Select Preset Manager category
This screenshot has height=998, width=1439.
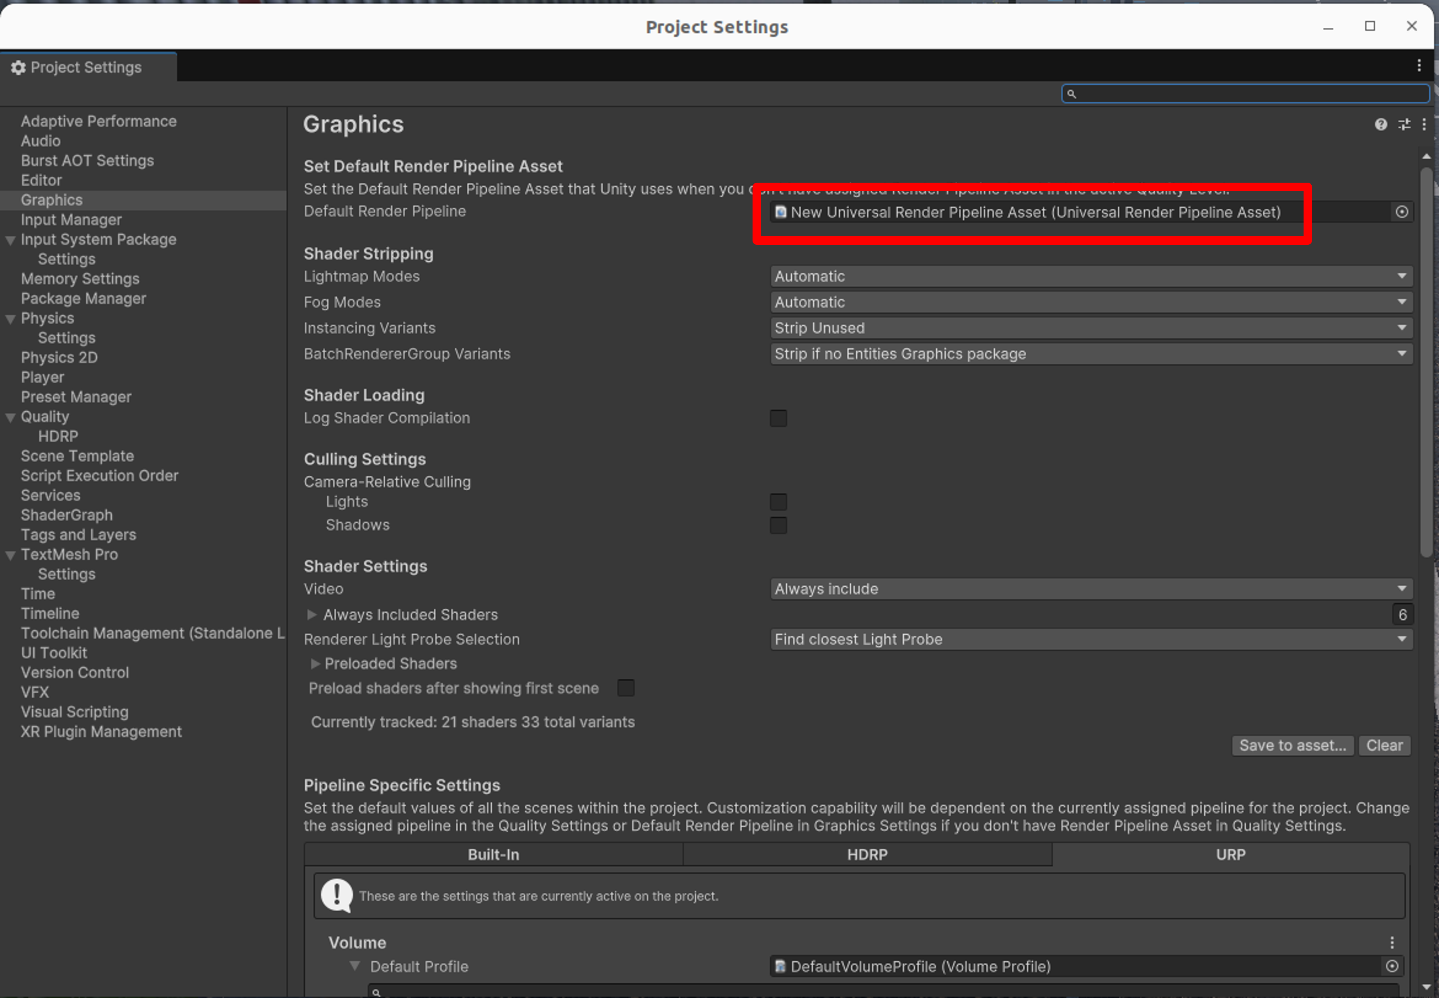click(76, 397)
